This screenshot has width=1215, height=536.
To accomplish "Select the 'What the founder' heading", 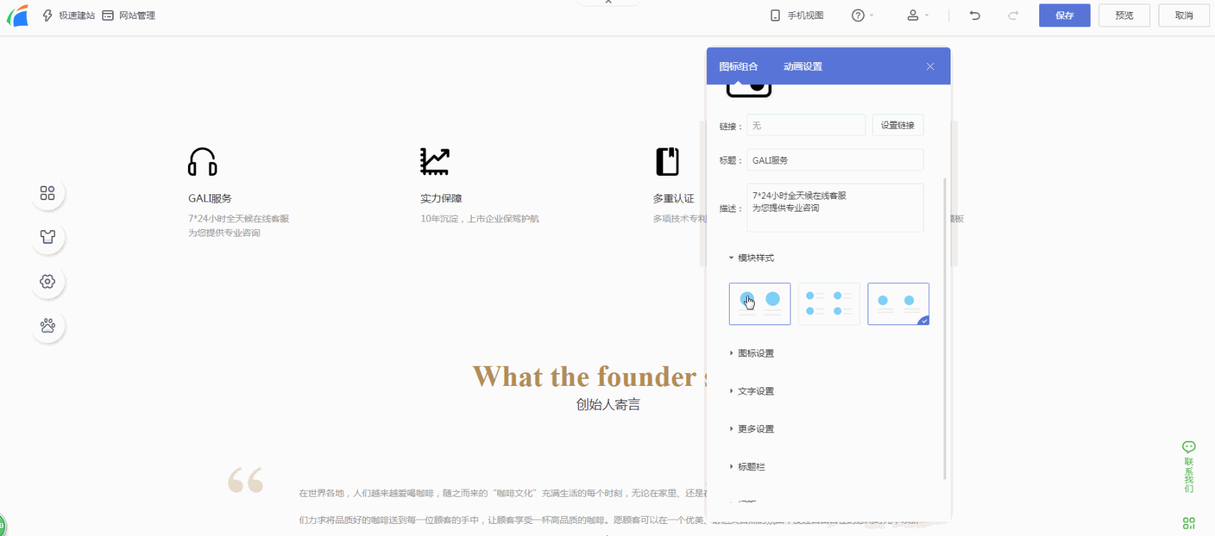I will tap(590, 377).
